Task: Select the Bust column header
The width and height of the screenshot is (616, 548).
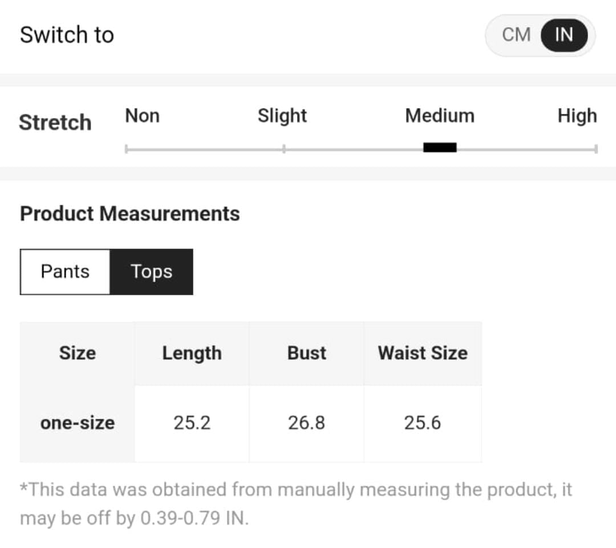Action: pos(307,353)
